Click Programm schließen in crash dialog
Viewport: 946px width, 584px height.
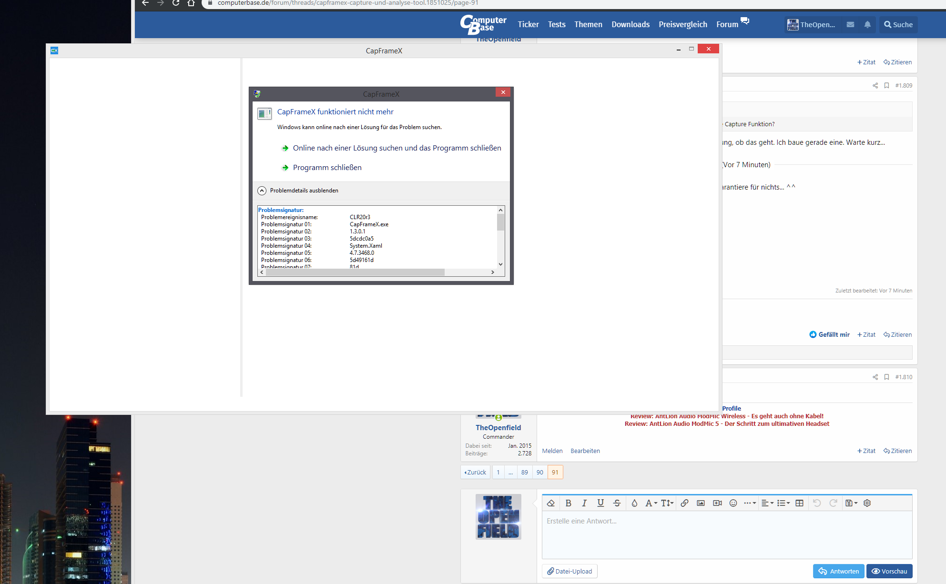coord(327,168)
